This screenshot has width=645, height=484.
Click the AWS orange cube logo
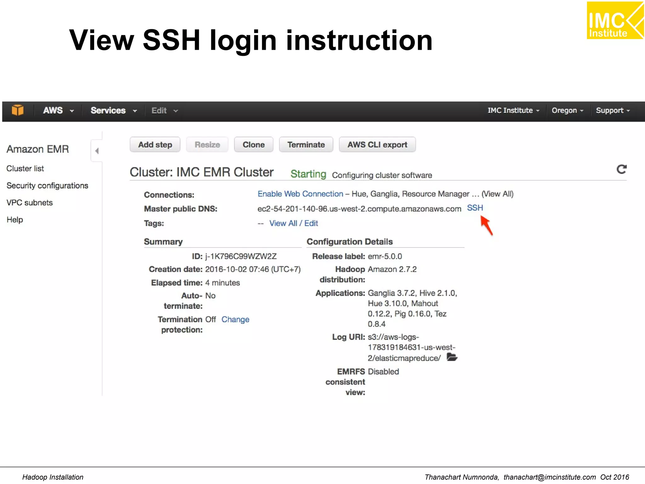[18, 110]
